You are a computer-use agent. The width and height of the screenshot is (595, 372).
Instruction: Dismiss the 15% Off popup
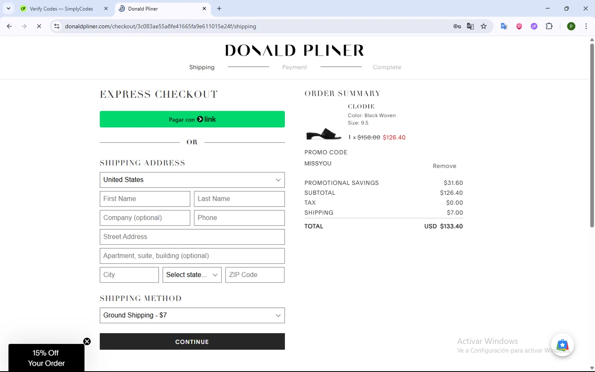click(x=87, y=341)
